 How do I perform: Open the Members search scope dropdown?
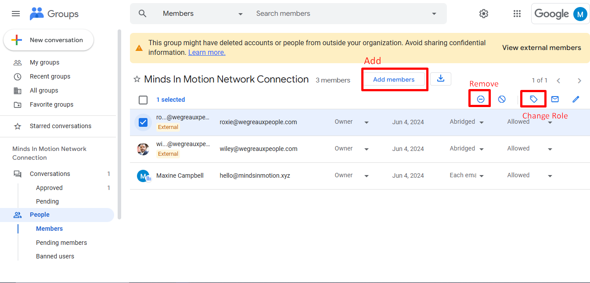click(x=240, y=14)
